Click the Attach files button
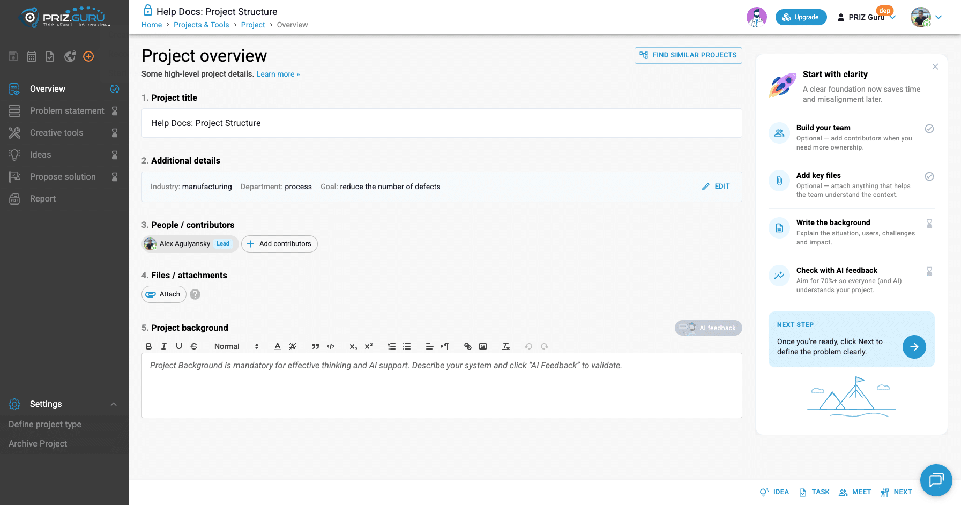Screen dimensions: 961x505 [164, 294]
